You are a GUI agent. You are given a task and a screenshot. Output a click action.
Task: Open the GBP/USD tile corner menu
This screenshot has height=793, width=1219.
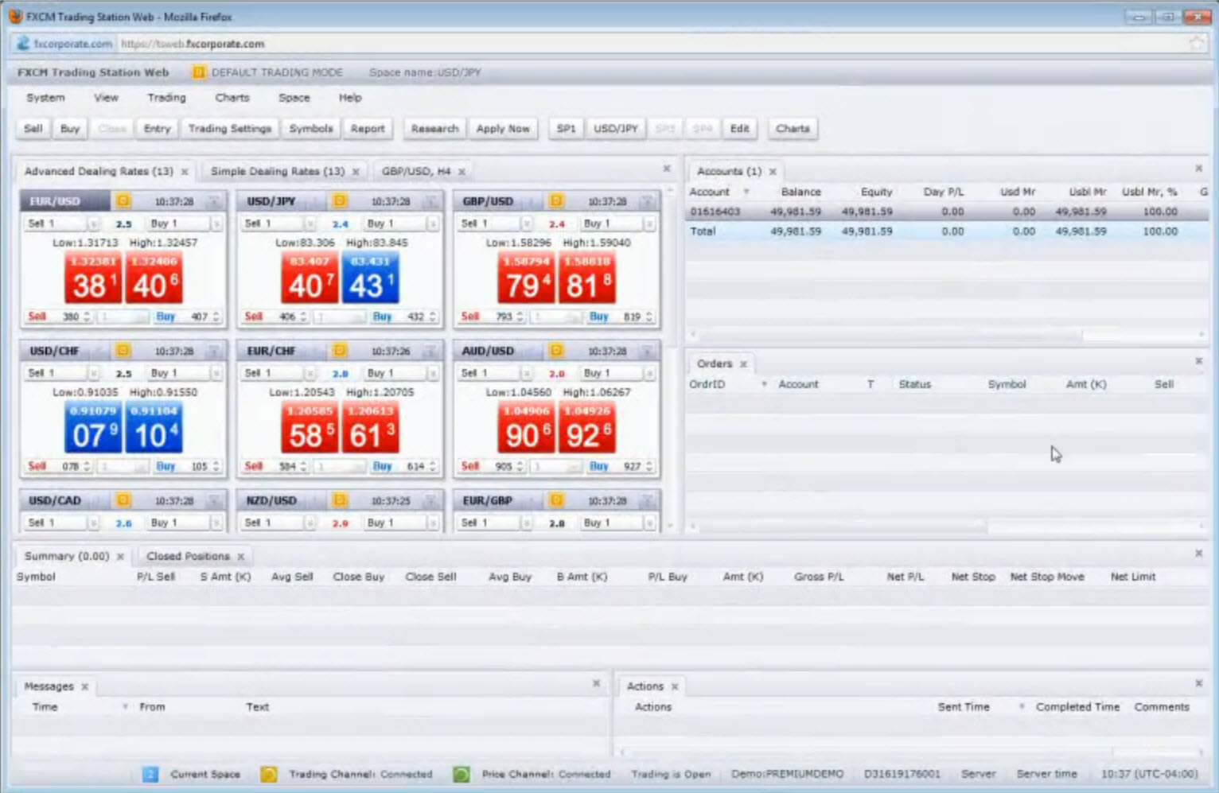(648, 201)
